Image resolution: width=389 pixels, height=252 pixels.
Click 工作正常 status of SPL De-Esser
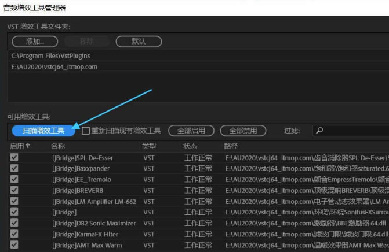(x=198, y=158)
